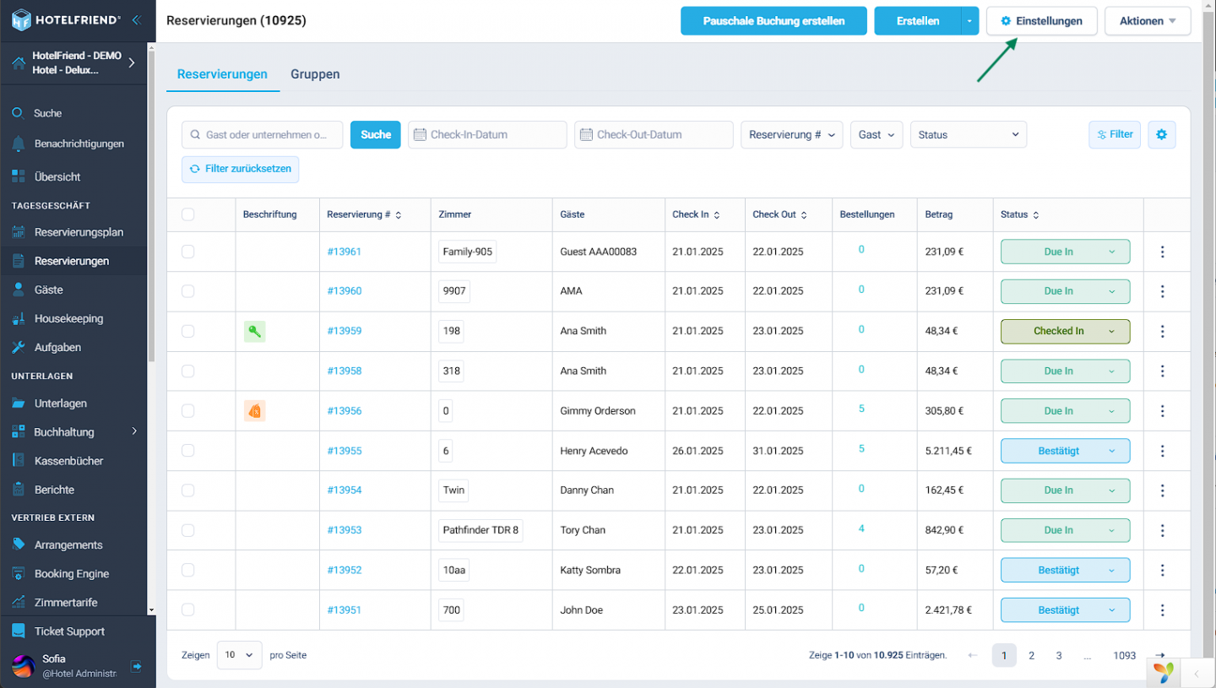Image resolution: width=1216 pixels, height=688 pixels.
Task: Open rows per page dropdown
Action: pyautogui.click(x=239, y=655)
